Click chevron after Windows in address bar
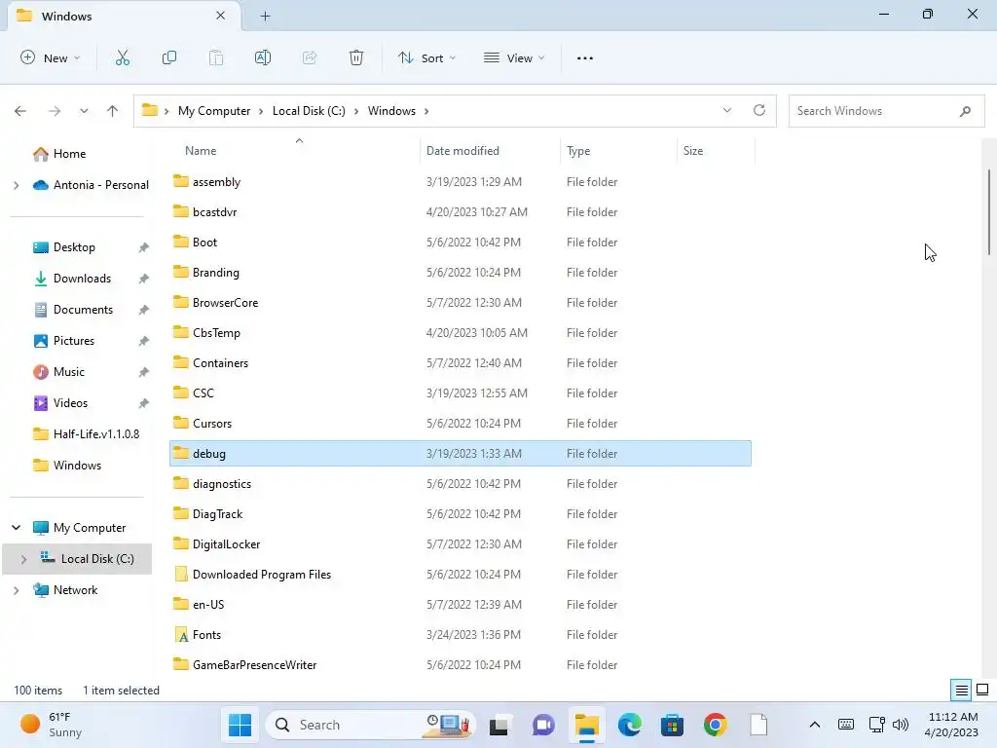 point(426,111)
